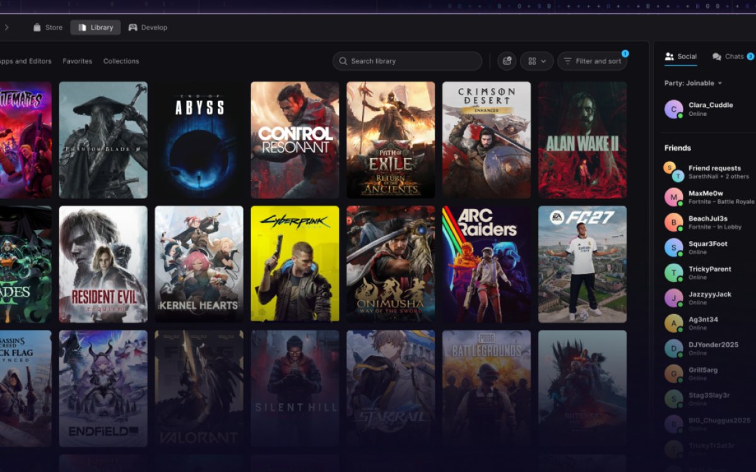The height and width of the screenshot is (472, 756).
Task: Select the name BIG_Chuggus2025
Action: click(719, 420)
